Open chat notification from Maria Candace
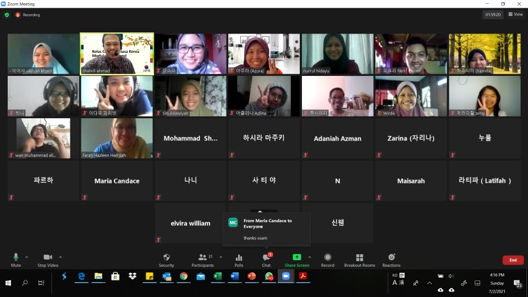Image resolution: width=528 pixels, height=297 pixels. [x=266, y=229]
